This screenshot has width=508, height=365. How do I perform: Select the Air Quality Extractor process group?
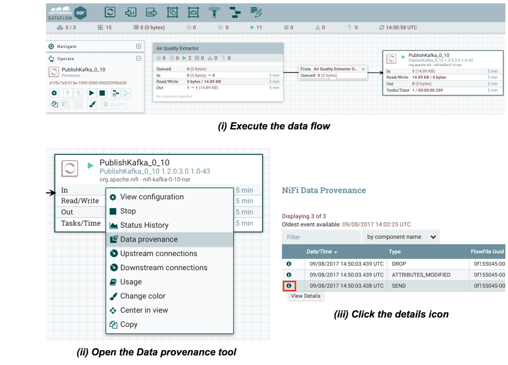(x=218, y=72)
